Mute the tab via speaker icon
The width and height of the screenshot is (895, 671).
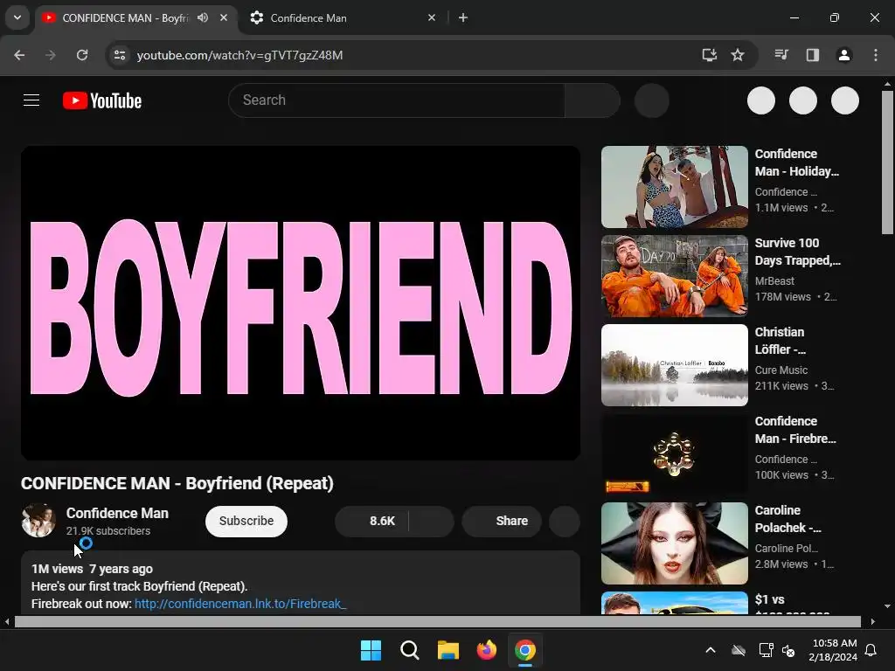[x=203, y=17]
